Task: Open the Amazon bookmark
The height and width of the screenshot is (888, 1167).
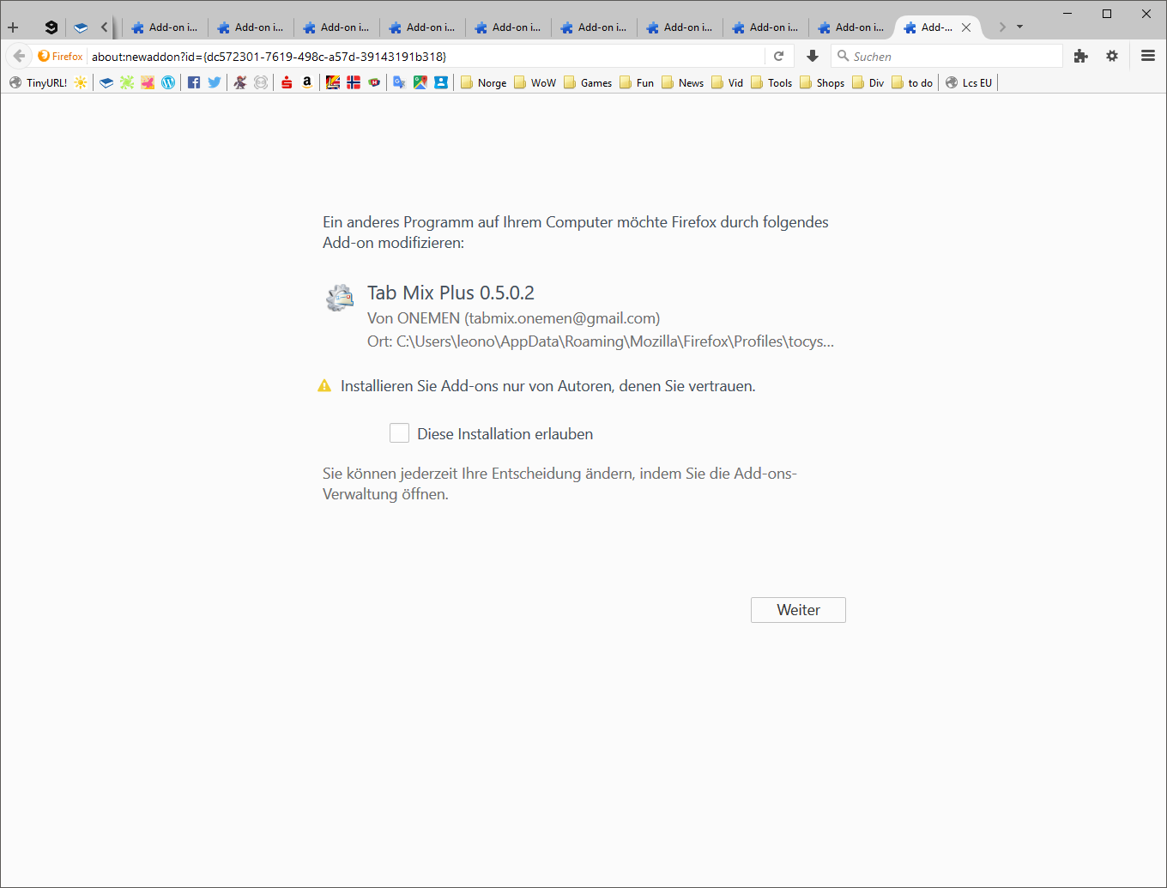Action: 307,83
